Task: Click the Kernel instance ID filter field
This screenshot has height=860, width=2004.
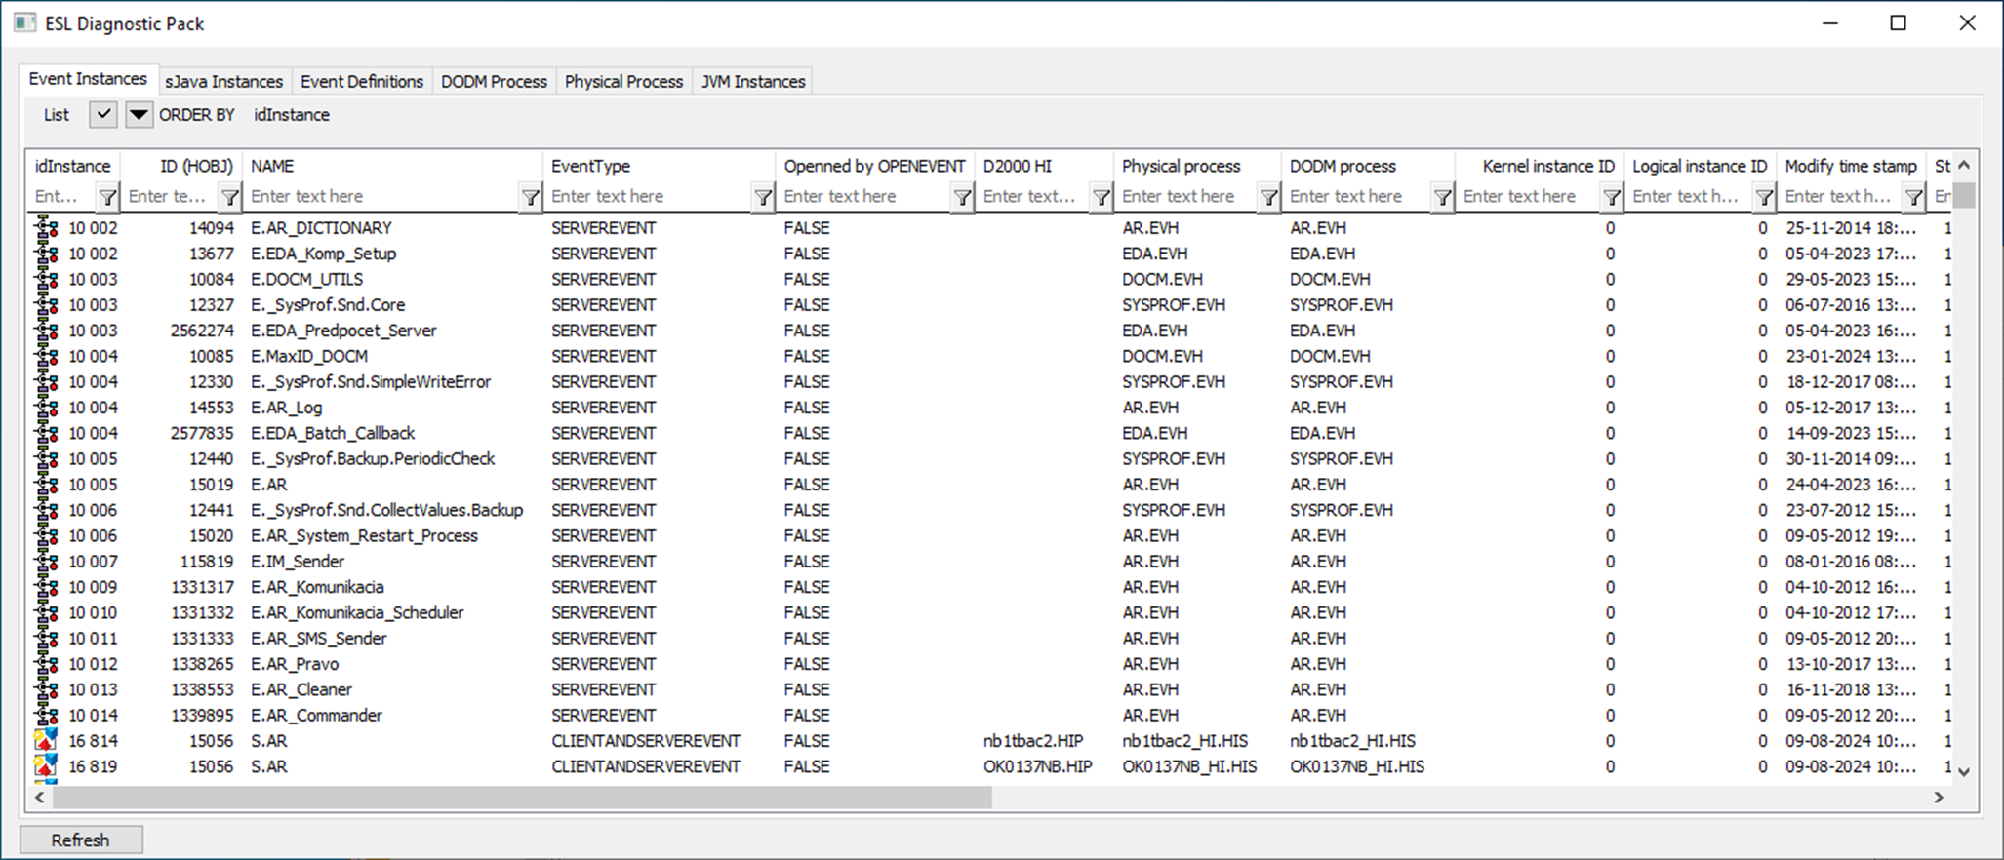Action: (x=1530, y=197)
